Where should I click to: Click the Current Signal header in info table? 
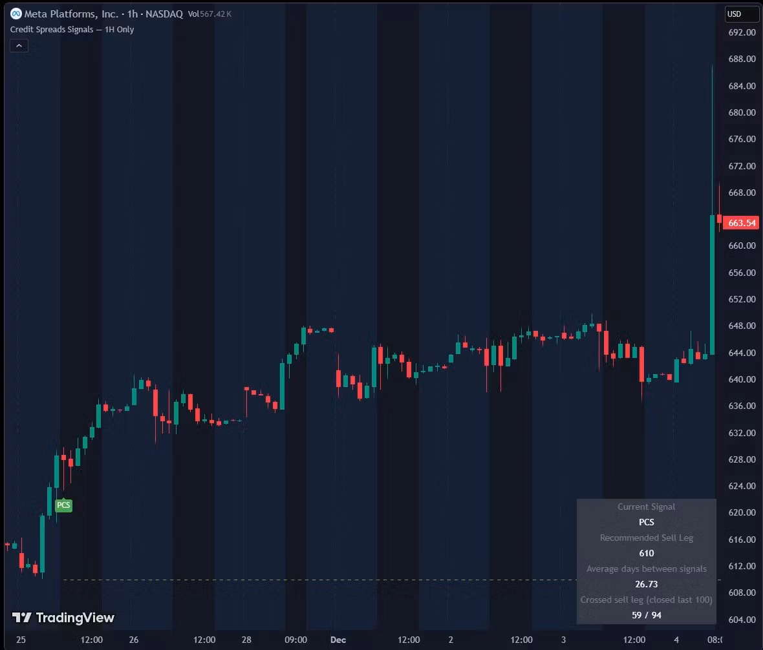pyautogui.click(x=646, y=507)
